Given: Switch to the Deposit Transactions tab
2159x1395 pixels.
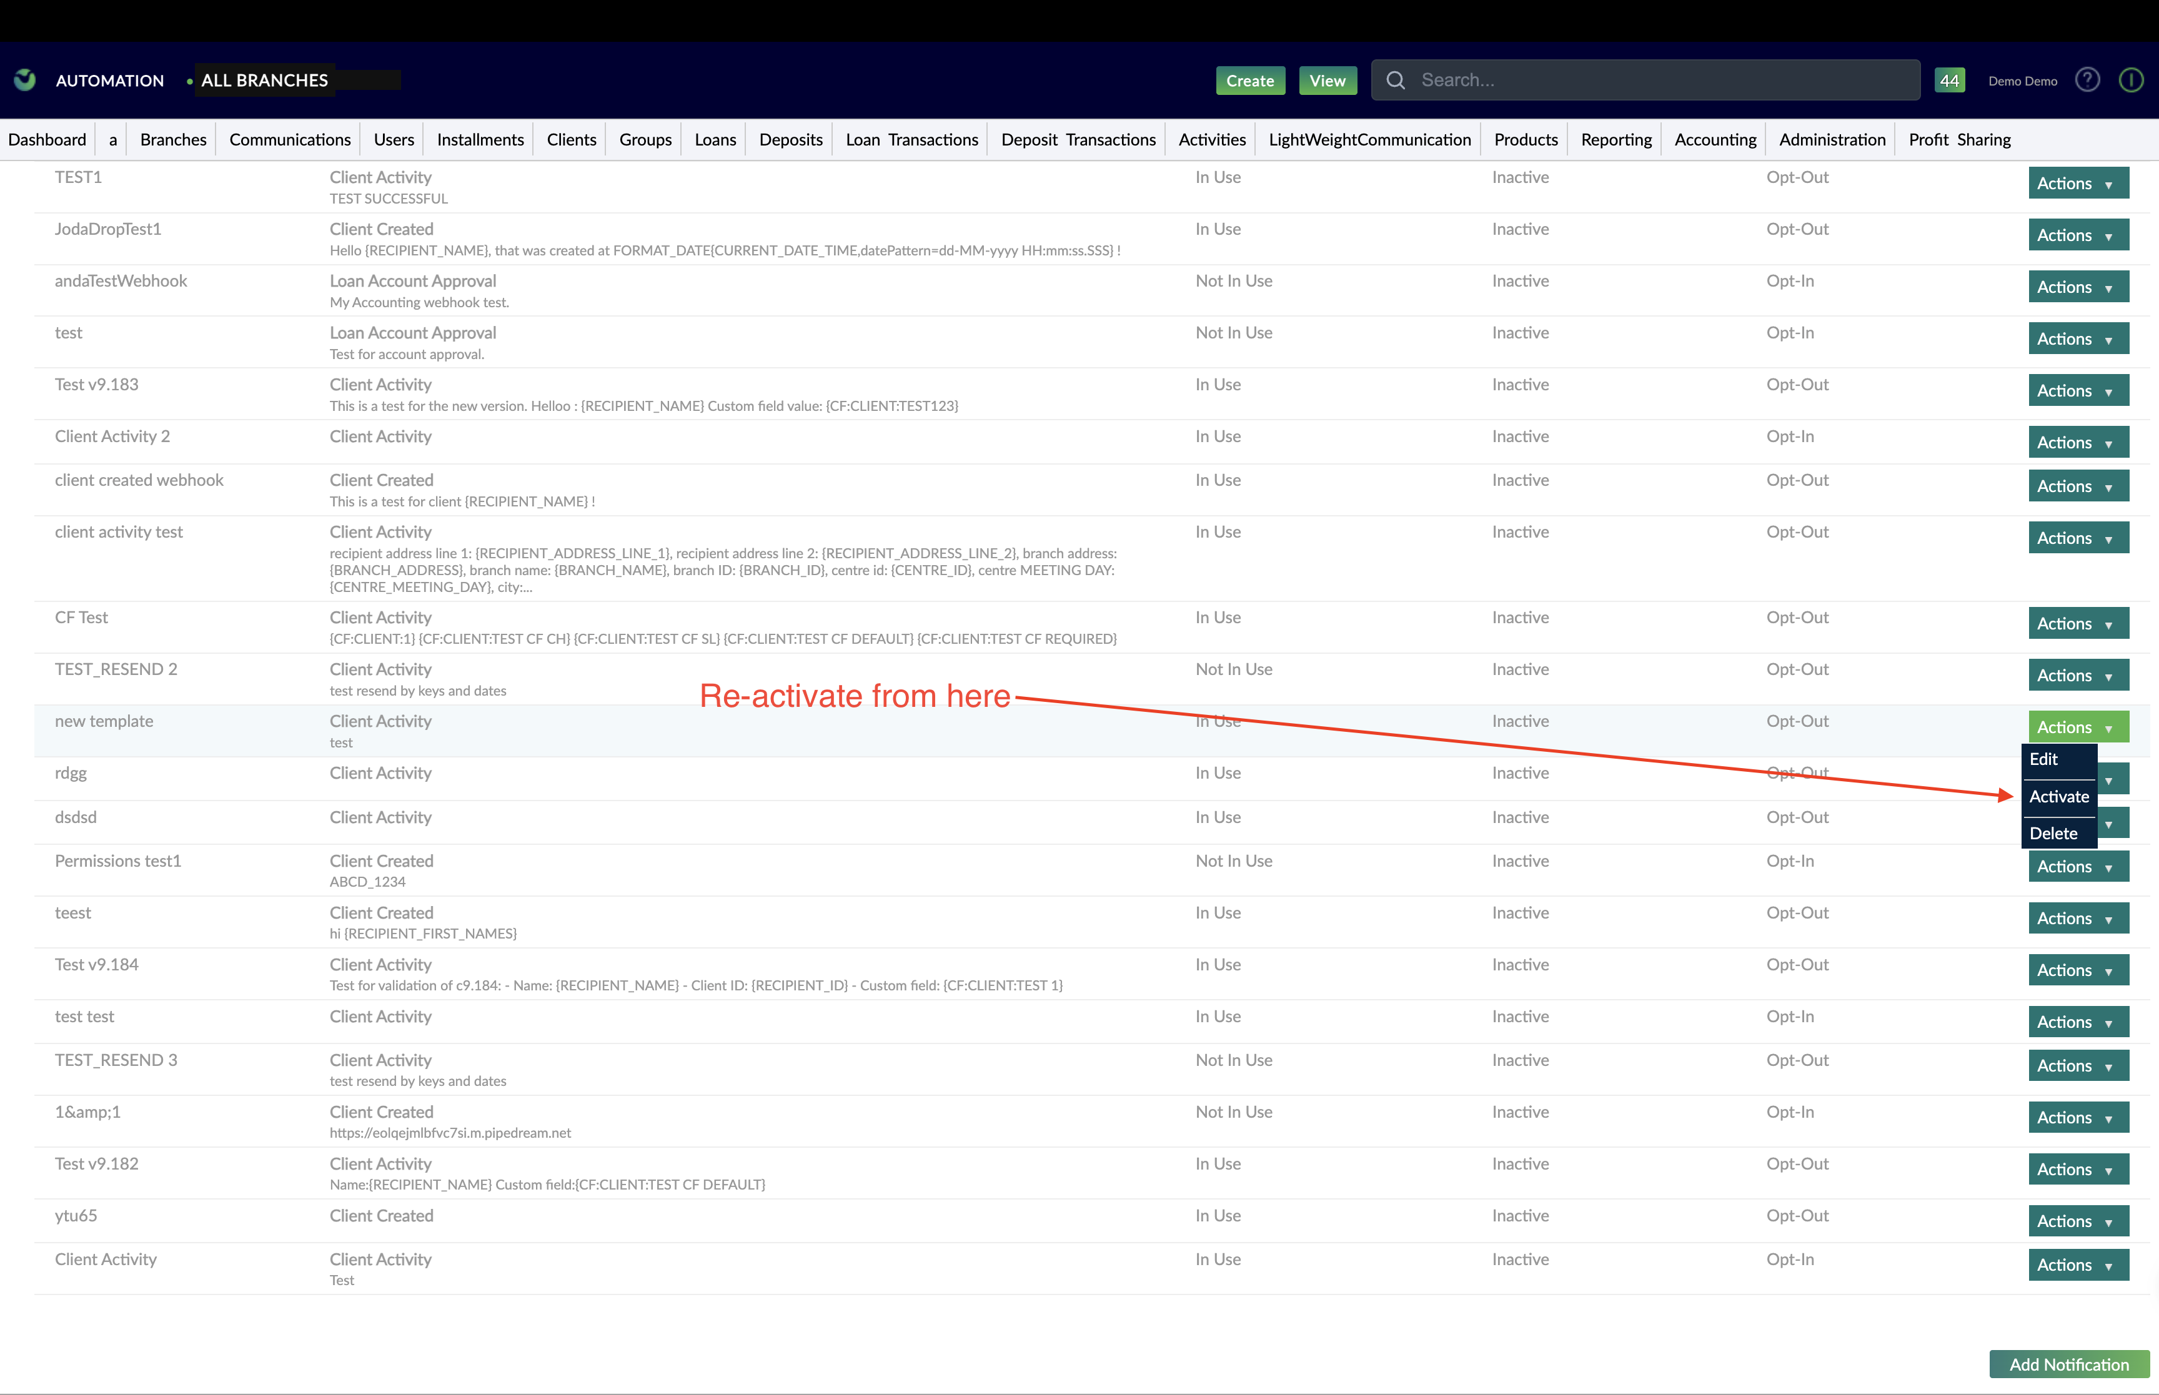Looking at the screenshot, I should pyautogui.click(x=1077, y=139).
